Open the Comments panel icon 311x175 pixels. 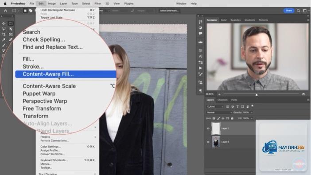point(200,33)
